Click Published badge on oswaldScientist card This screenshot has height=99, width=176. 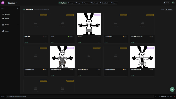pos(150,48)
